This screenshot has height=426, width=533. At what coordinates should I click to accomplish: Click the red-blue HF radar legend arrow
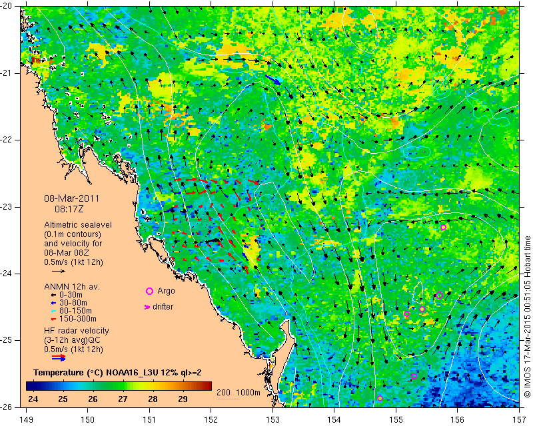[59, 357]
